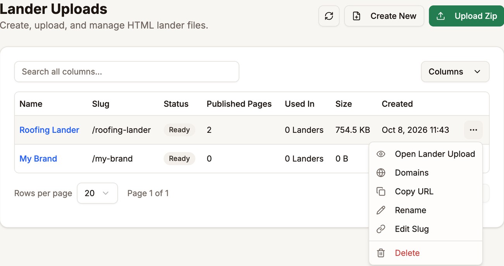Click the /roofing-lander slug cell
Image resolution: width=504 pixels, height=266 pixels.
[x=121, y=130]
